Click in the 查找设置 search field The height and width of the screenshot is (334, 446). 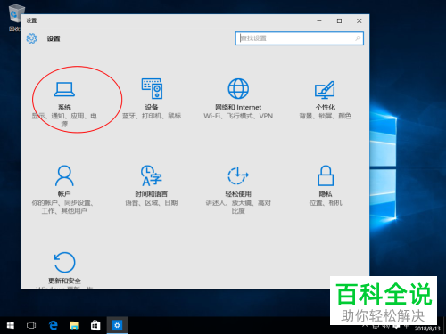point(299,38)
